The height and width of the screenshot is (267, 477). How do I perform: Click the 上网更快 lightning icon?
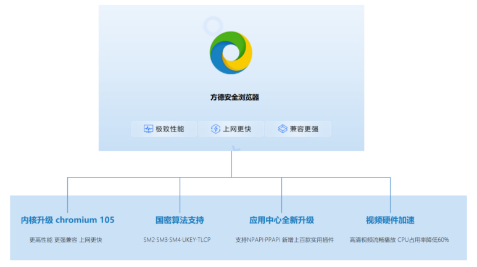(x=215, y=129)
